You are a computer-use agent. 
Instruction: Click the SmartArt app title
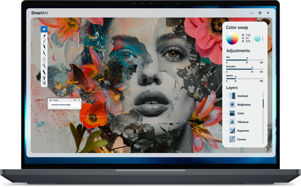click(40, 13)
